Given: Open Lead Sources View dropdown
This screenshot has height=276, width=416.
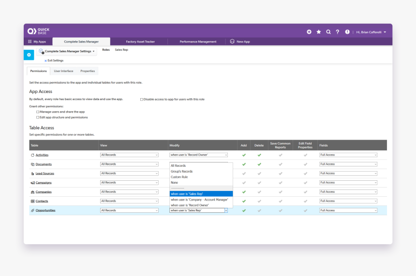Looking at the screenshot, I should point(129,174).
